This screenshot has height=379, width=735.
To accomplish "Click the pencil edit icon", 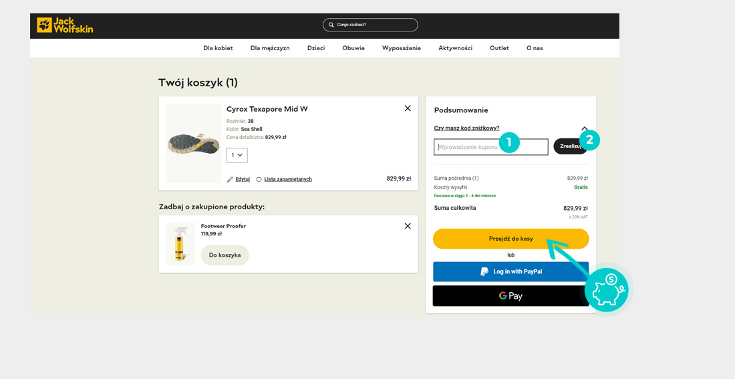I will tap(230, 180).
